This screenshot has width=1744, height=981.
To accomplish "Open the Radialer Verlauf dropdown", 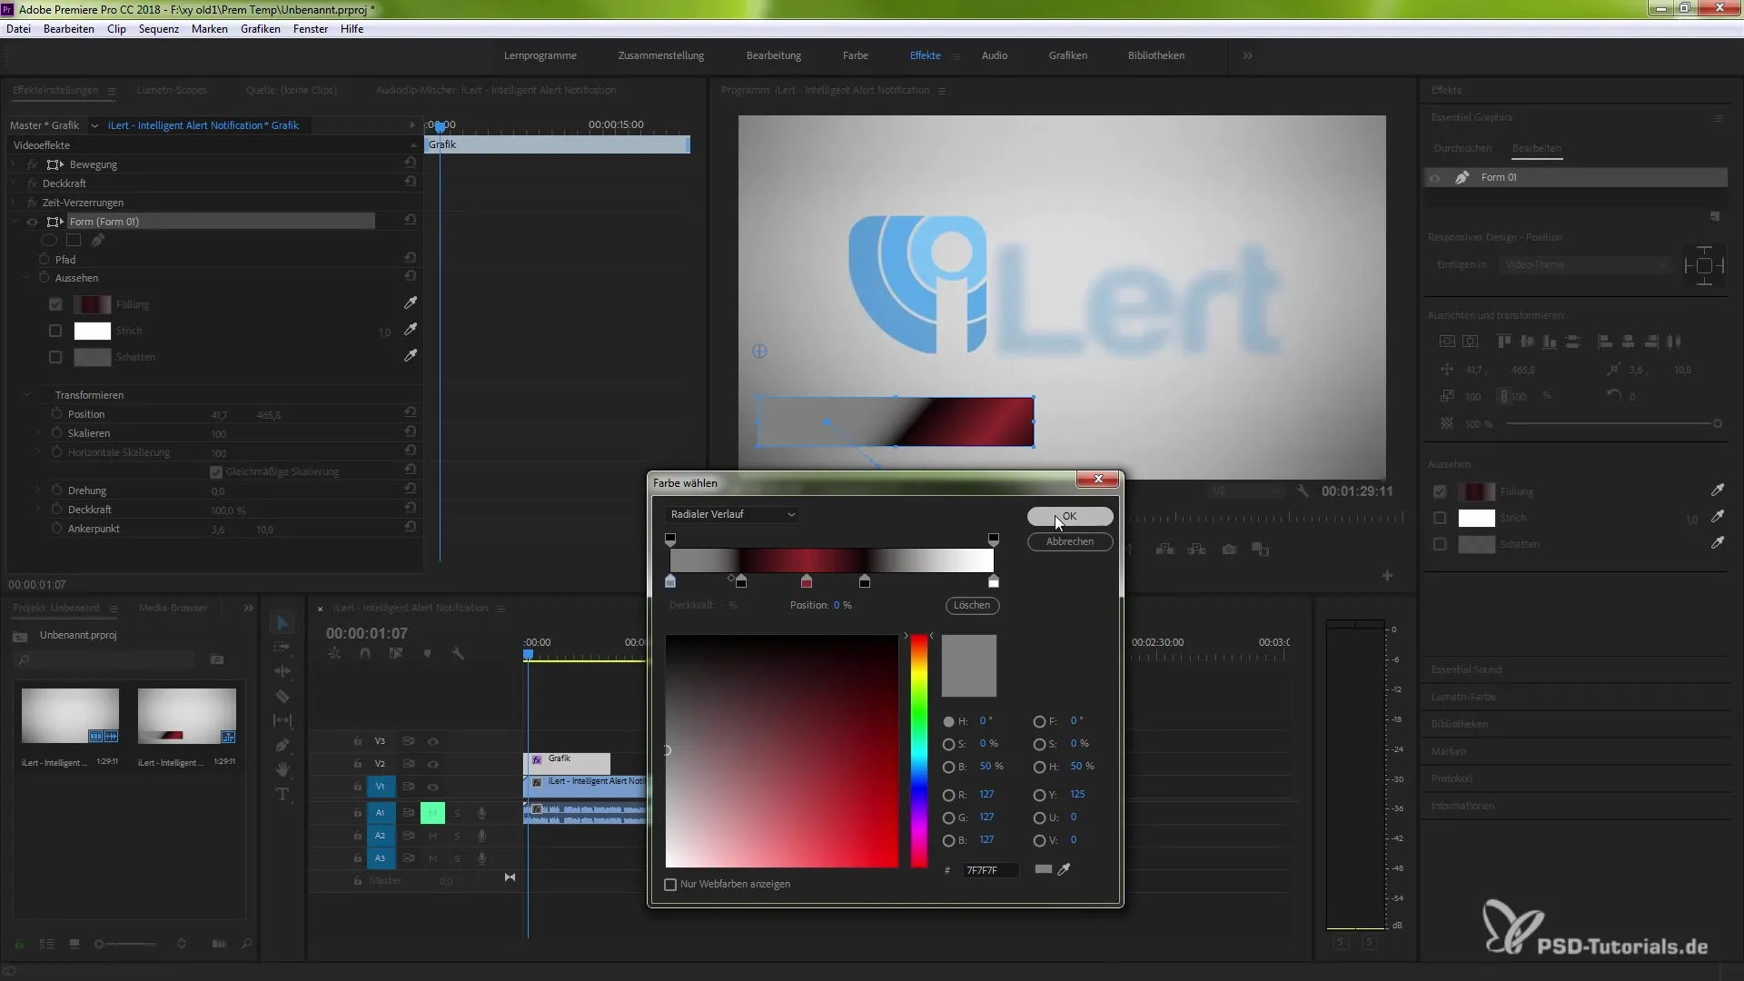I will click(733, 514).
